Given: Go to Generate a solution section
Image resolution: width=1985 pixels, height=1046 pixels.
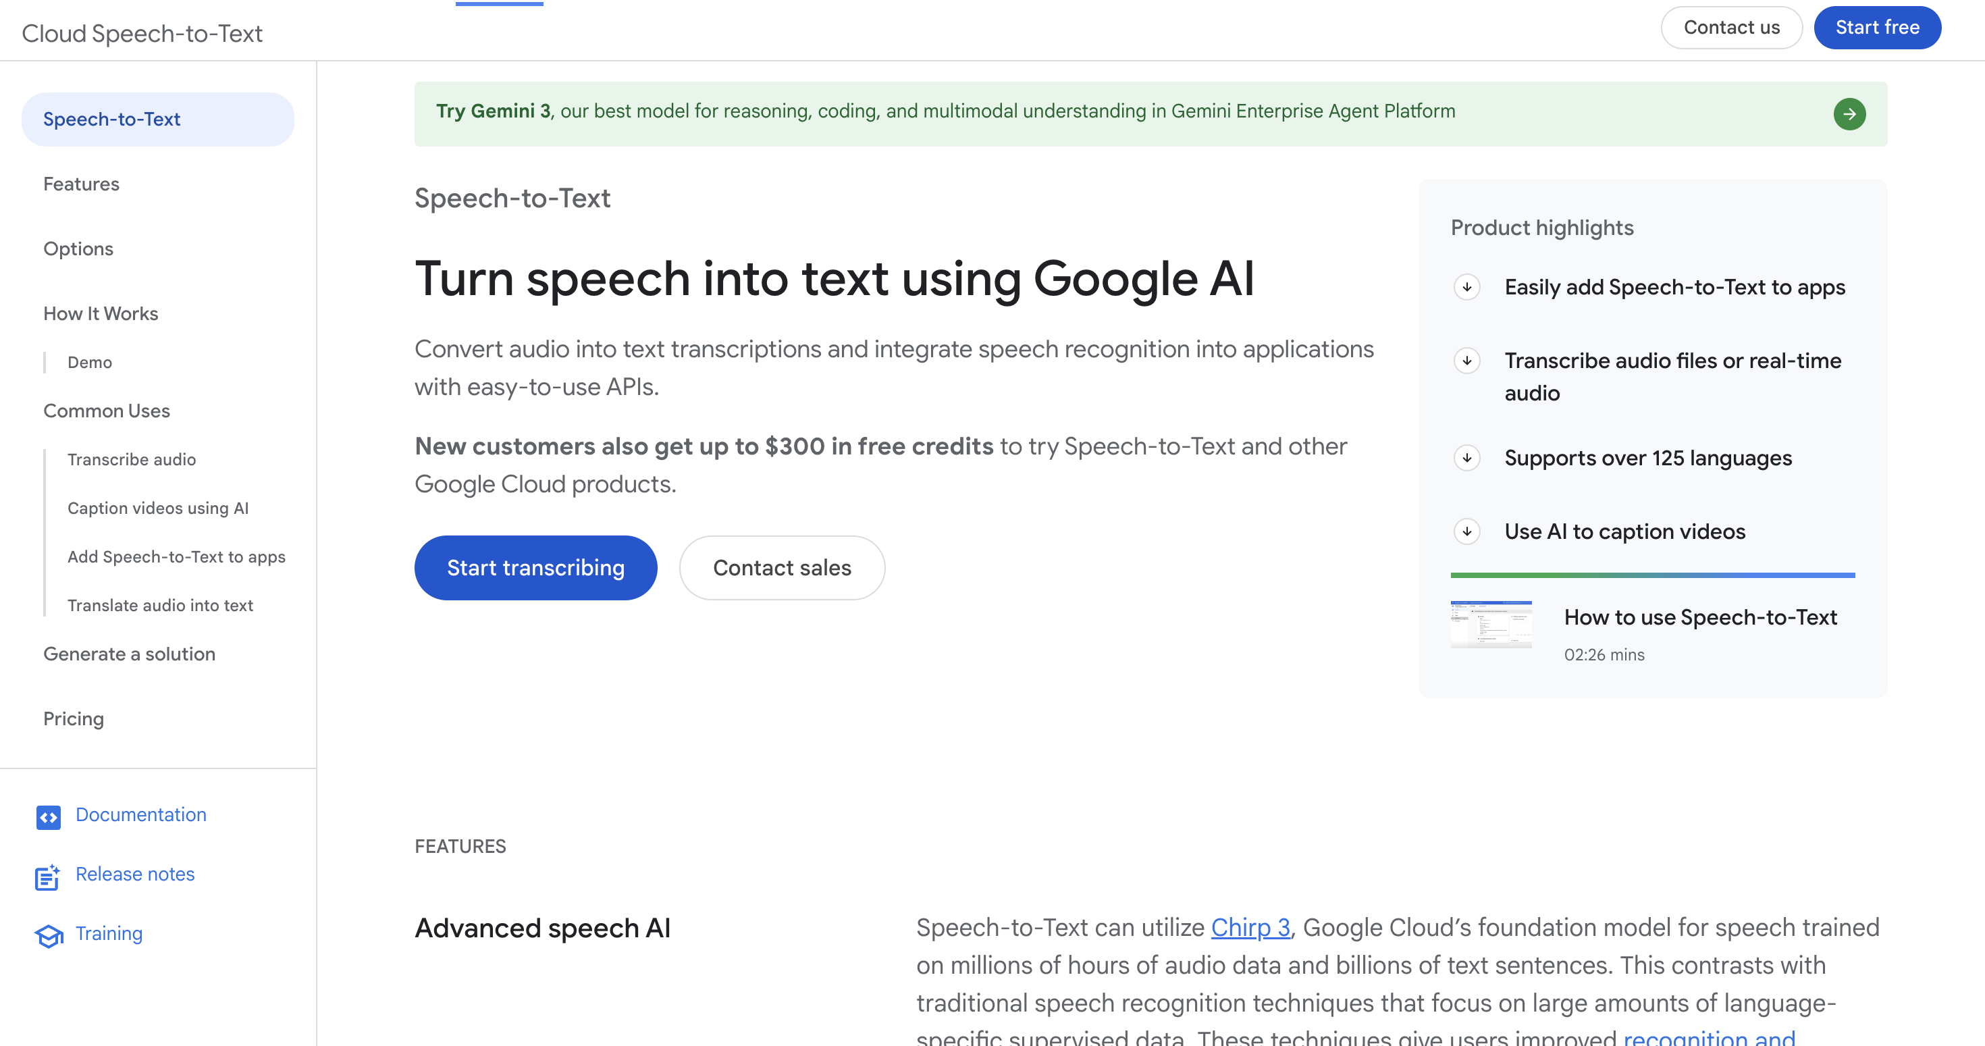Looking at the screenshot, I should (x=130, y=654).
